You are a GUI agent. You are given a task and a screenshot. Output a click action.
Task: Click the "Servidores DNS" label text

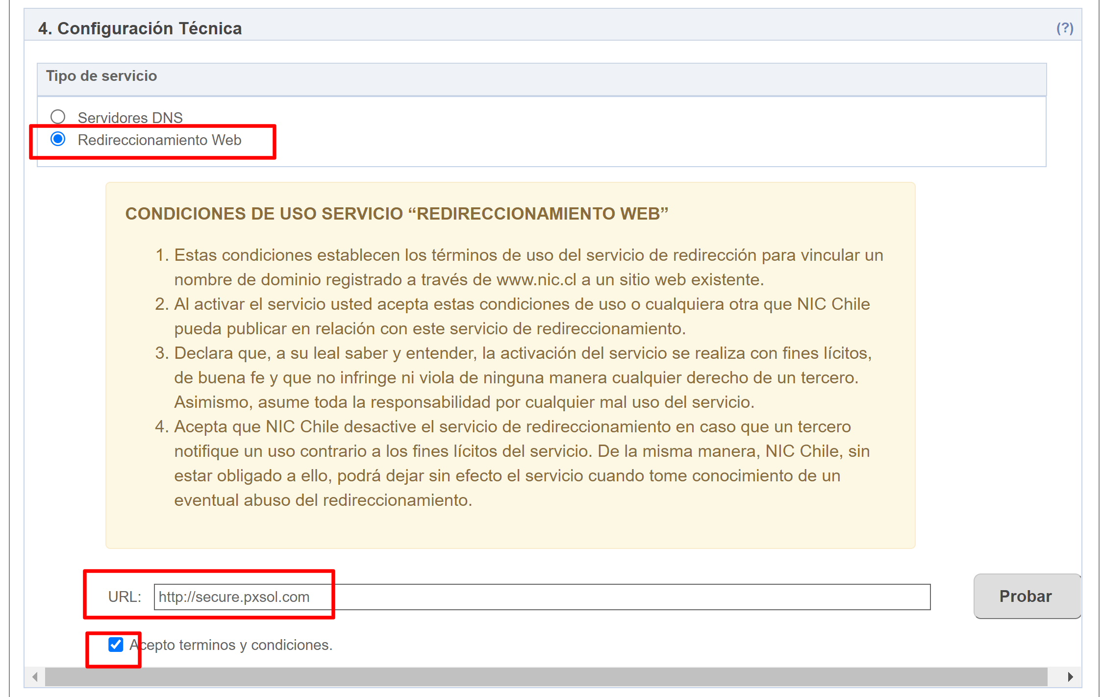pyautogui.click(x=130, y=118)
